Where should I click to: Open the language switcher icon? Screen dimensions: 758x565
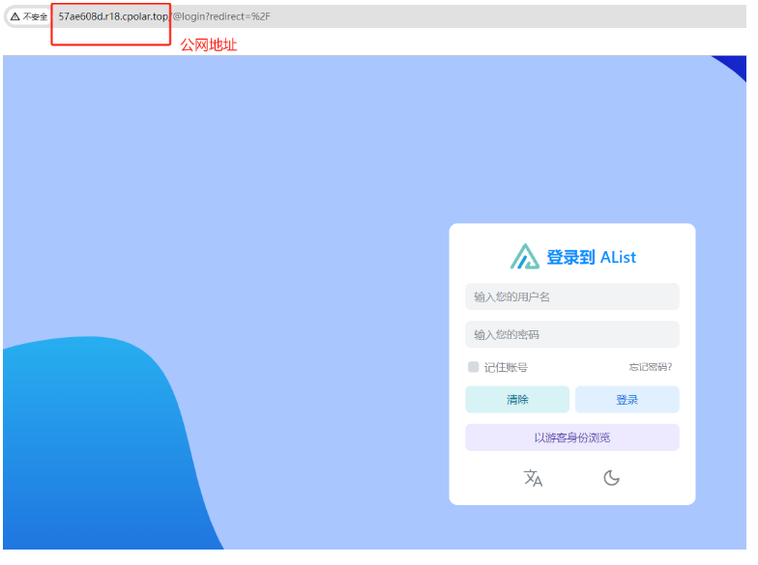[x=533, y=478]
